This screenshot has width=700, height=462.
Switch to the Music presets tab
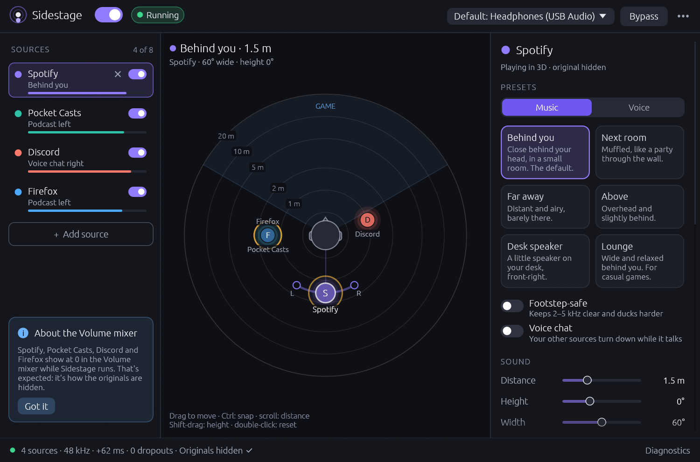point(546,107)
